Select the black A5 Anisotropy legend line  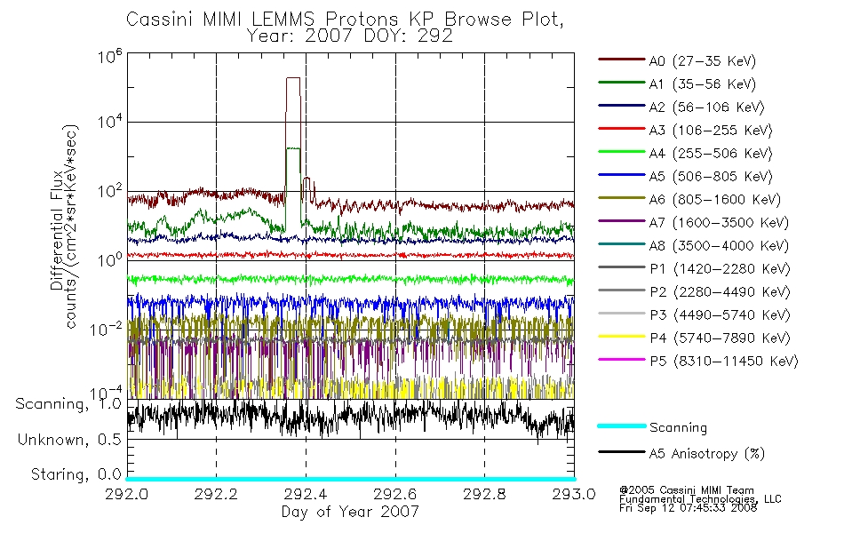622,452
